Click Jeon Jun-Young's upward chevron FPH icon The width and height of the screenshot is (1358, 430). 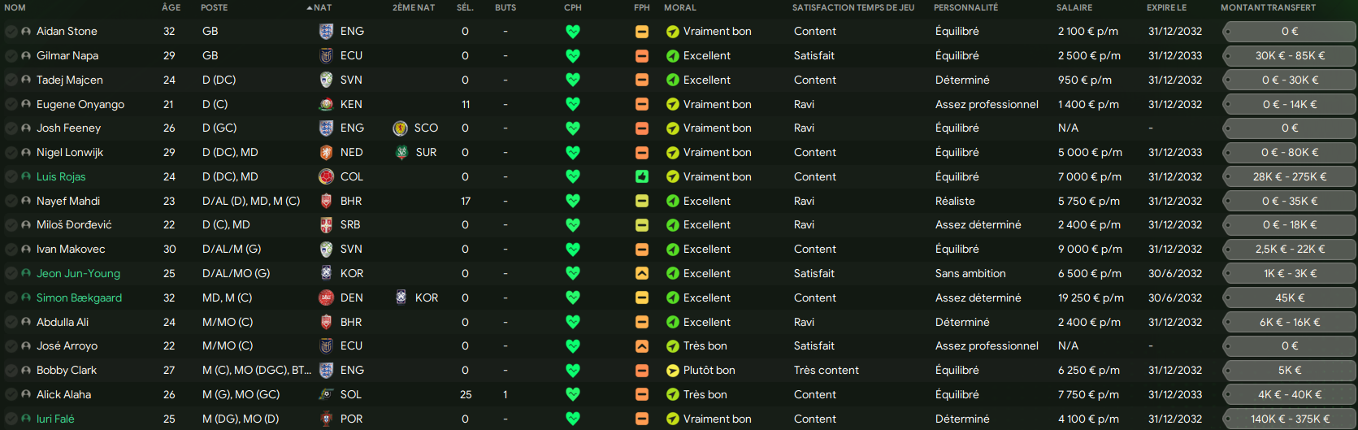[x=642, y=274]
